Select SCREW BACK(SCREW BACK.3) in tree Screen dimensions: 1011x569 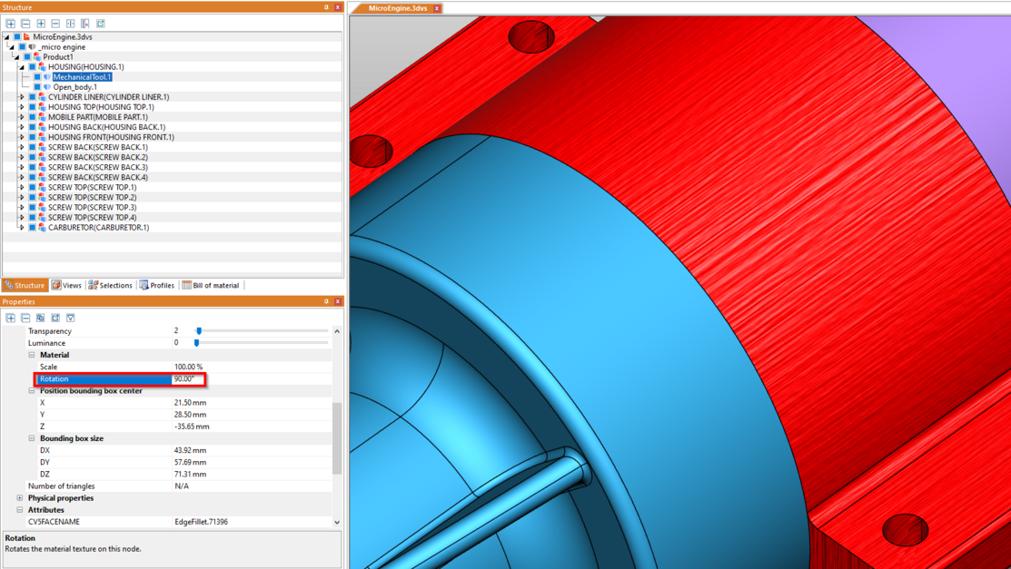coord(98,168)
